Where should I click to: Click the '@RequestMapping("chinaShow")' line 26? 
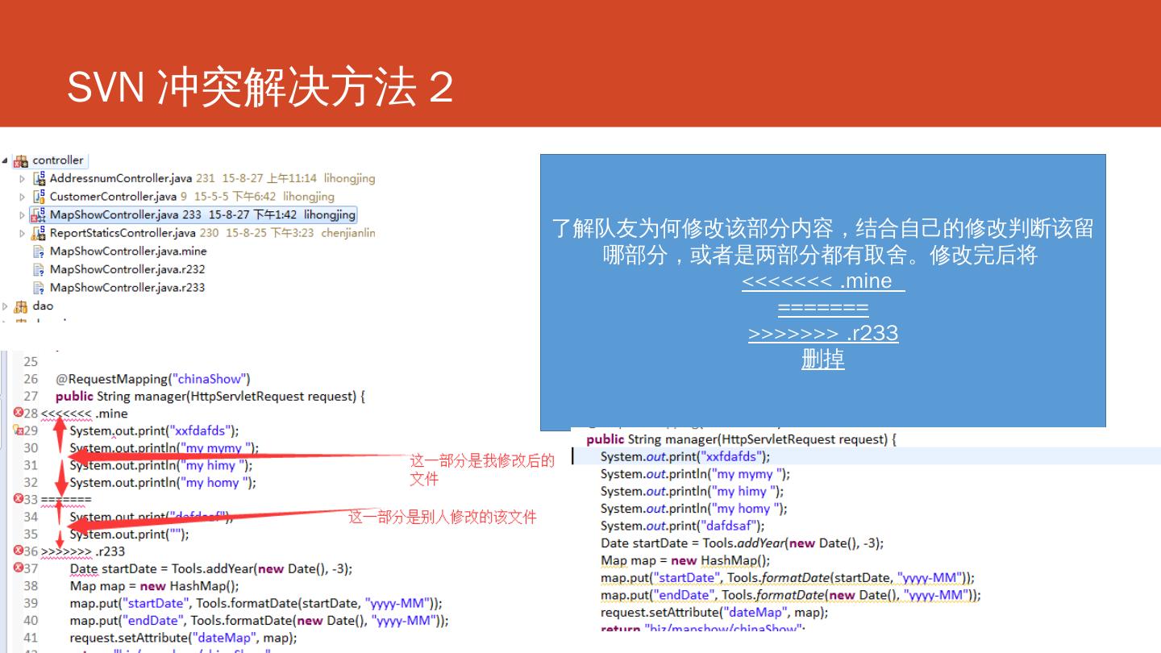pyautogui.click(x=153, y=379)
